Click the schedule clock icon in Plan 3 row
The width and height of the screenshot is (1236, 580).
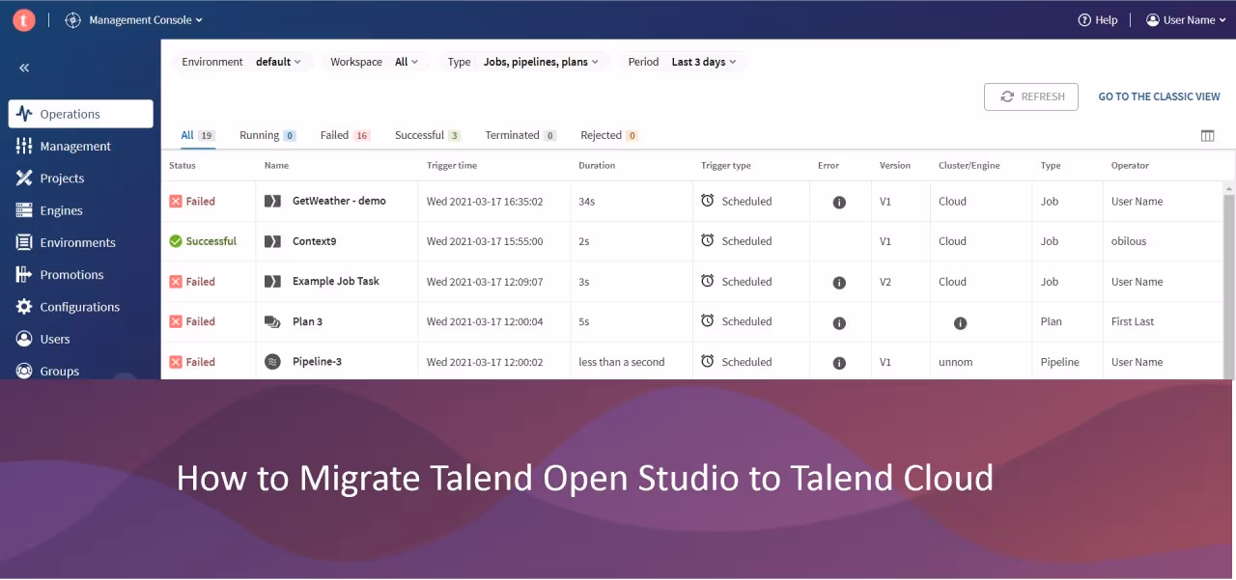click(x=708, y=320)
